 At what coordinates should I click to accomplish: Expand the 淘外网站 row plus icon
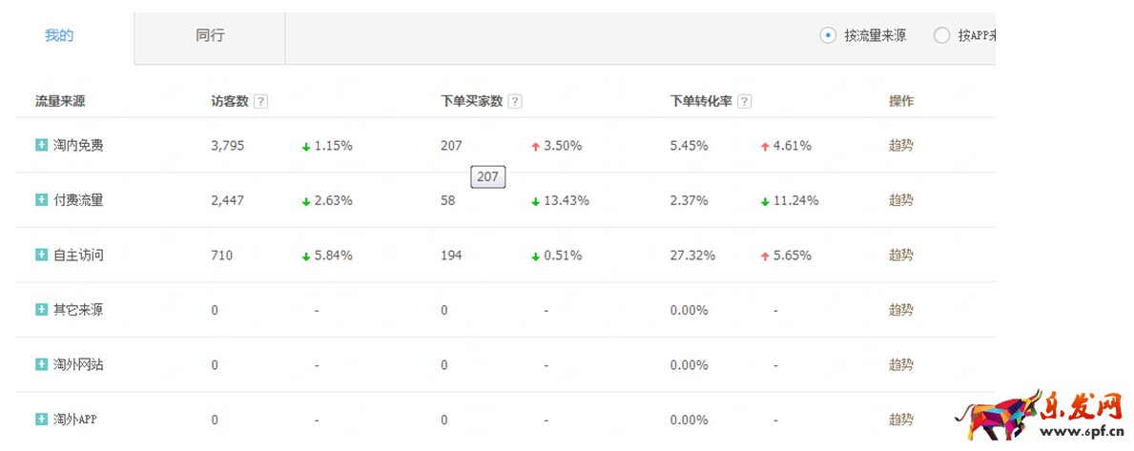pyautogui.click(x=41, y=365)
